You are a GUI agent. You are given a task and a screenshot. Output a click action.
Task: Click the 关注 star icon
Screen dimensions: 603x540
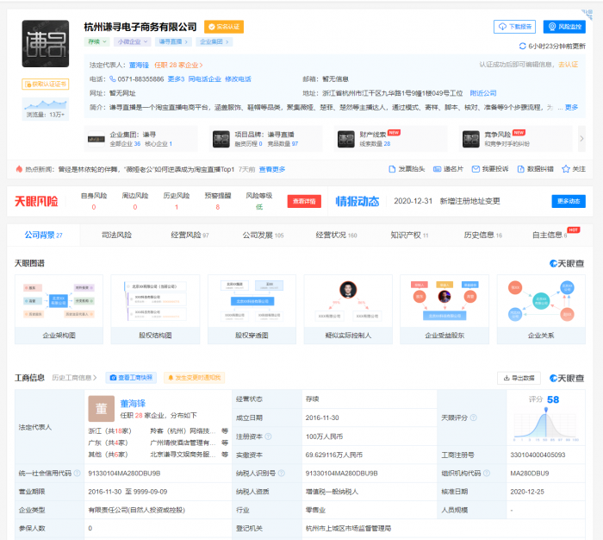pos(566,169)
